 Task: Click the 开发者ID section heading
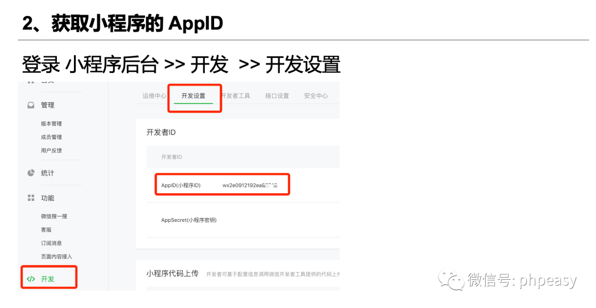[161, 132]
